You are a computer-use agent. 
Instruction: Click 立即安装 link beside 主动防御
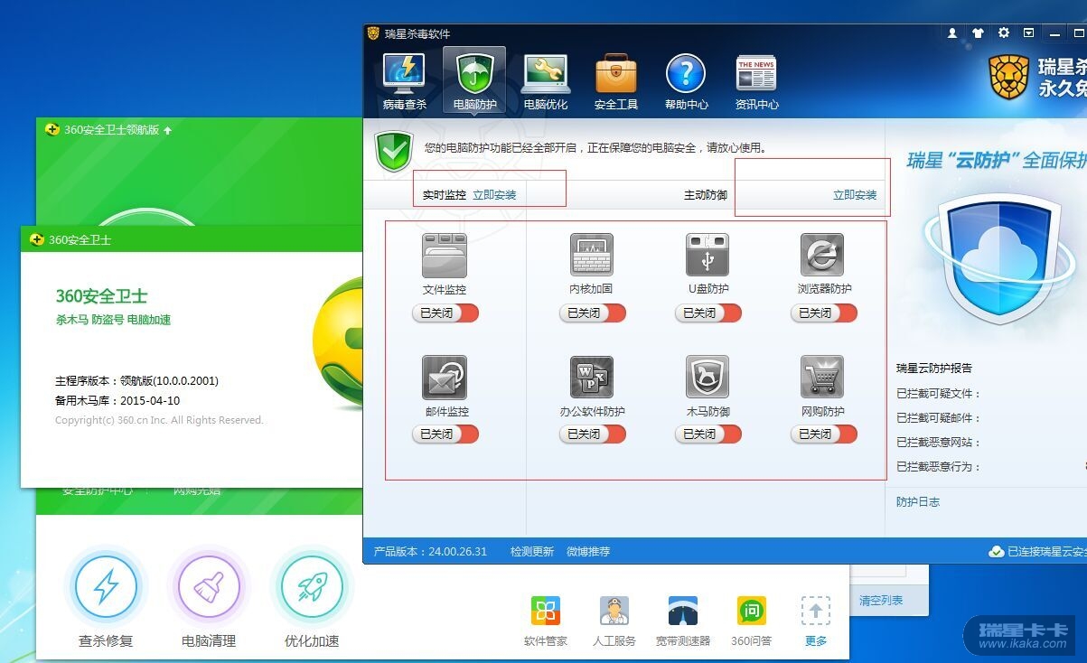point(855,194)
